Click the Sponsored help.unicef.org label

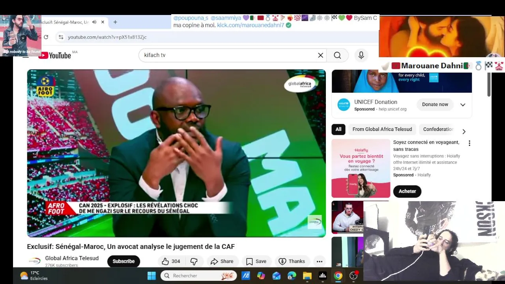coord(380,109)
